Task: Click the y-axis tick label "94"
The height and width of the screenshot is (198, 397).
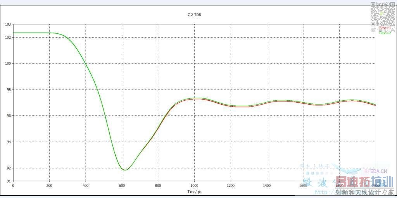Action: click(9, 142)
